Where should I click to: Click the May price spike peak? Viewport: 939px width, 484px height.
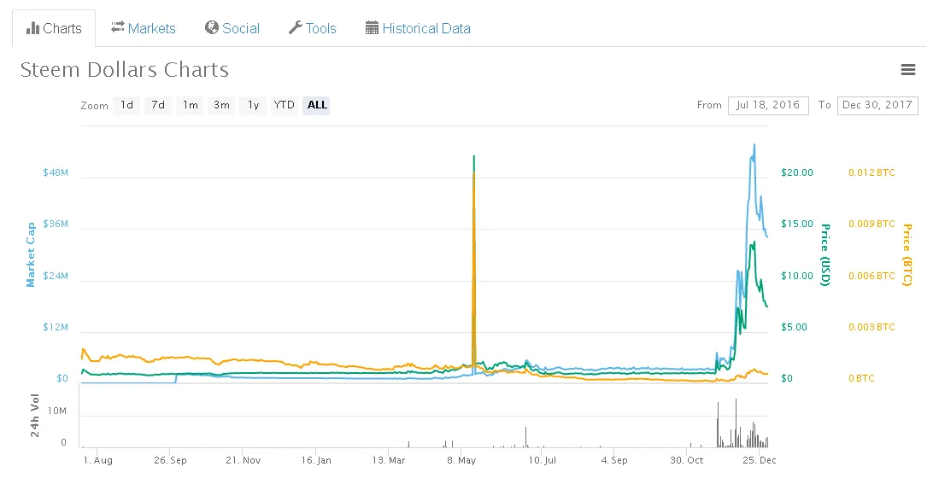pos(474,157)
